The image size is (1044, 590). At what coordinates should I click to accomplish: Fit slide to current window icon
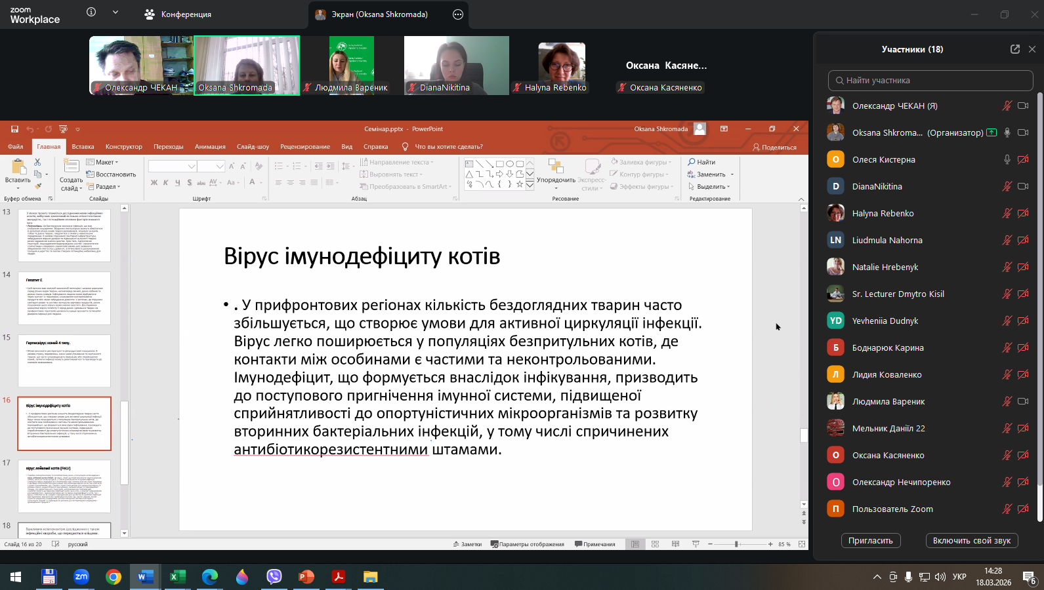point(802,544)
